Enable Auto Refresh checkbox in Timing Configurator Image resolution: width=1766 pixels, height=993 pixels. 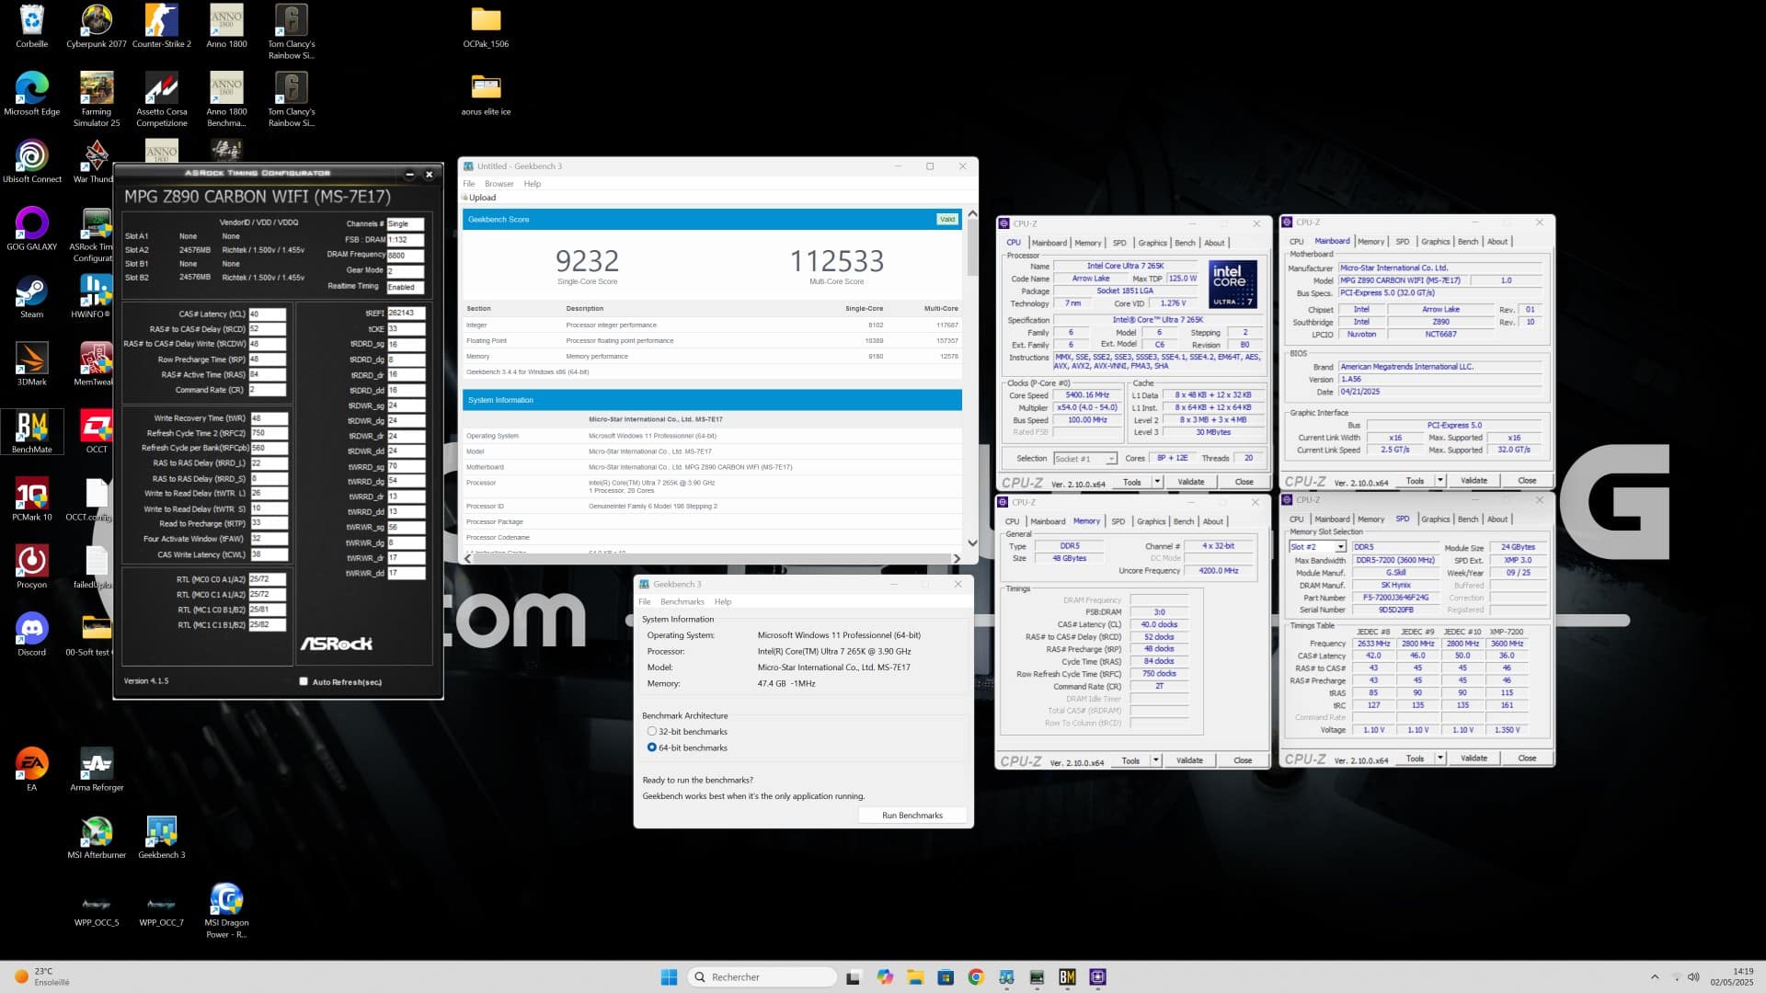click(304, 681)
